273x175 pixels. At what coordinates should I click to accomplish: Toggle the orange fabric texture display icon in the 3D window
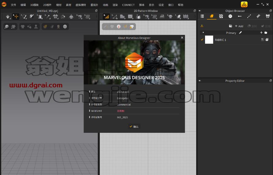click(45, 26)
